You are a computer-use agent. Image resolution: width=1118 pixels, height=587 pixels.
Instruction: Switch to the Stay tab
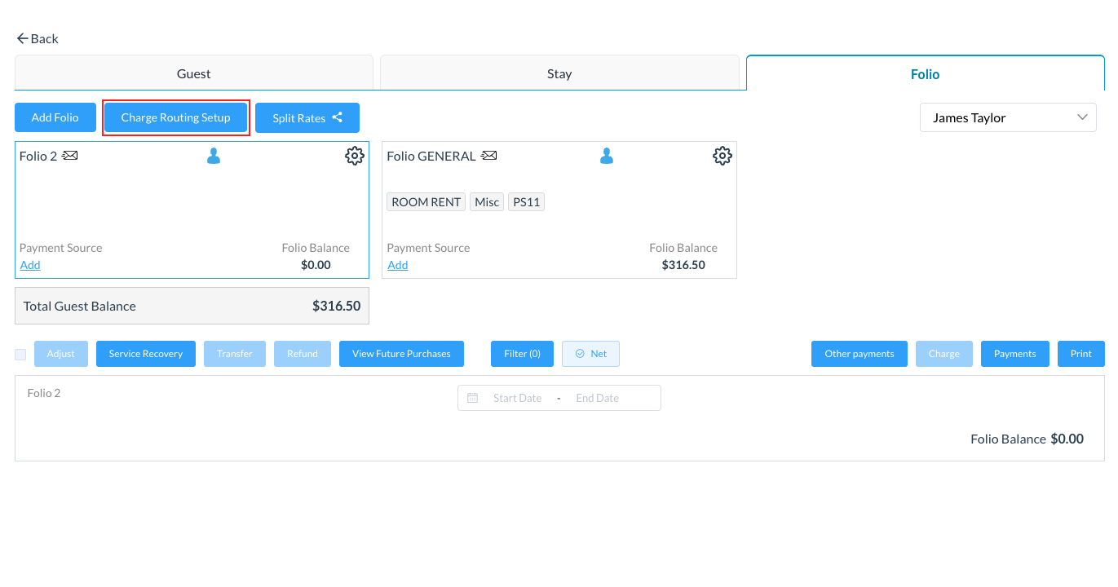point(559,73)
